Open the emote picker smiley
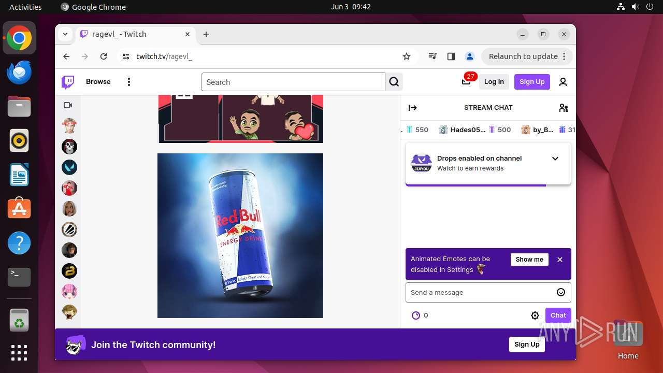 click(561, 292)
